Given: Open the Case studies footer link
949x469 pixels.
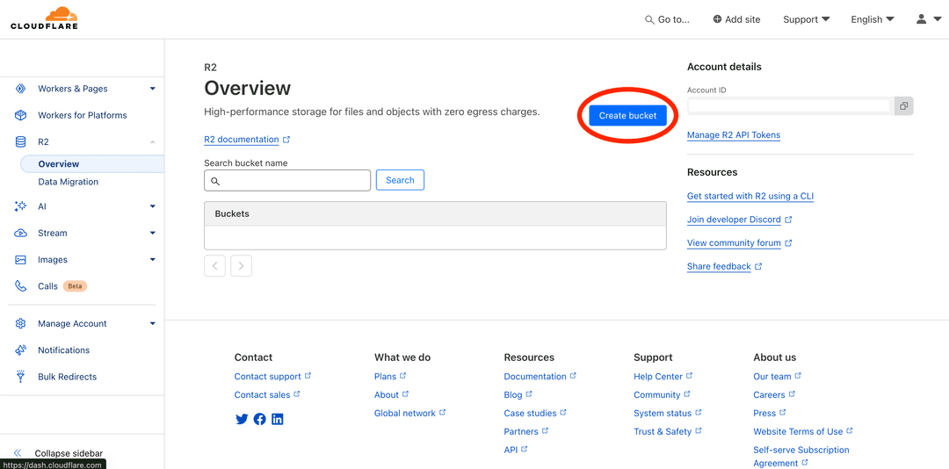Looking at the screenshot, I should click(x=530, y=414).
